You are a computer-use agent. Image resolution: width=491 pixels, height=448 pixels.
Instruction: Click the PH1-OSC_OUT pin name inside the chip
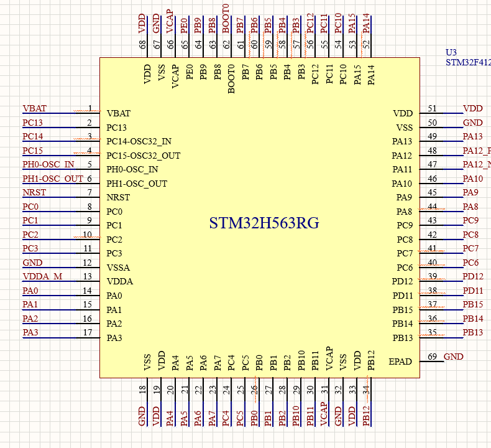tap(137, 184)
